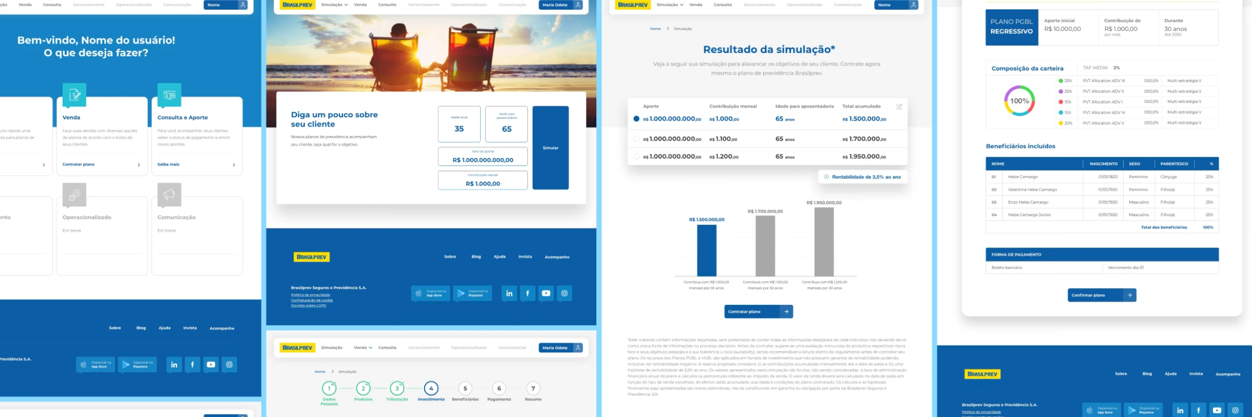Click the Consulta e Aporte card icon
The height and width of the screenshot is (417, 1252).
170,95
